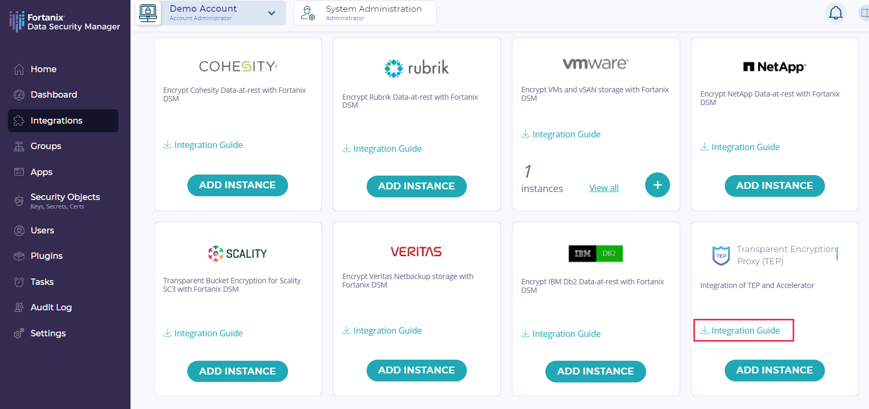
Task: Click the plus button on VMware card
Action: [657, 185]
